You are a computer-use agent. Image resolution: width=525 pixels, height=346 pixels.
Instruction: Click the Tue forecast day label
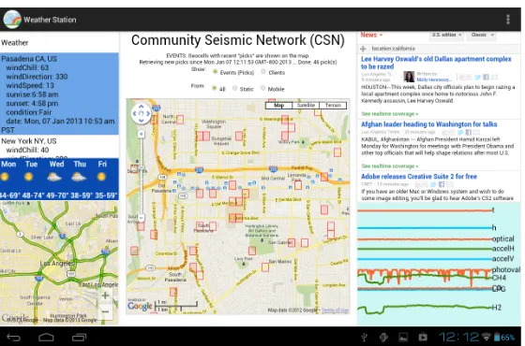tap(32, 164)
